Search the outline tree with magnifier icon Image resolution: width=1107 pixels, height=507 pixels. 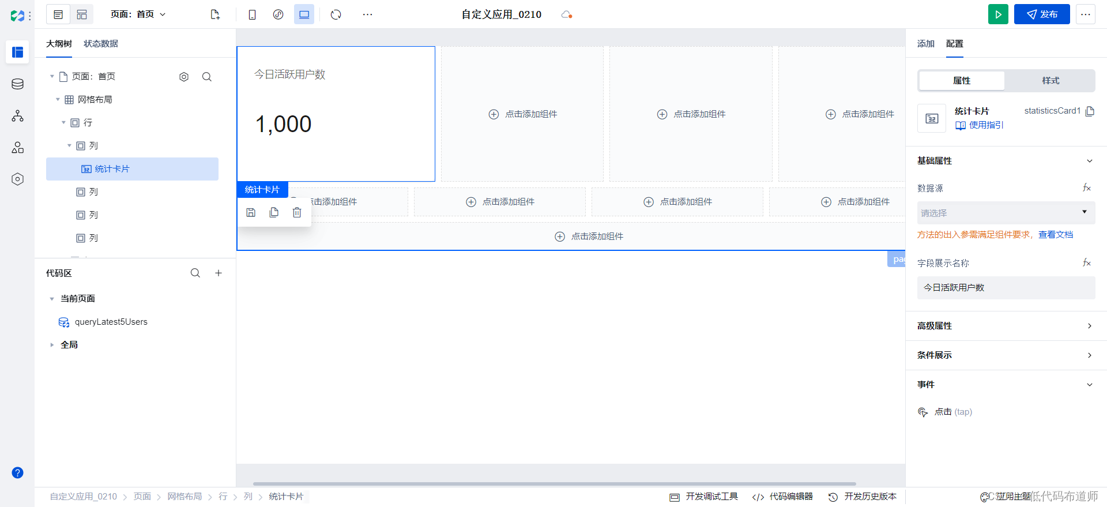(x=207, y=77)
